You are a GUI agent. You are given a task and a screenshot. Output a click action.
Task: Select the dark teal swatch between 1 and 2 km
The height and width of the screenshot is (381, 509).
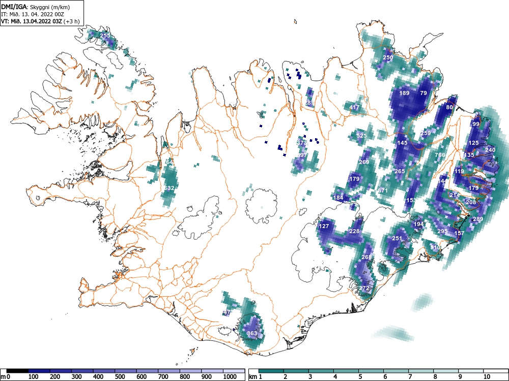click(271, 371)
